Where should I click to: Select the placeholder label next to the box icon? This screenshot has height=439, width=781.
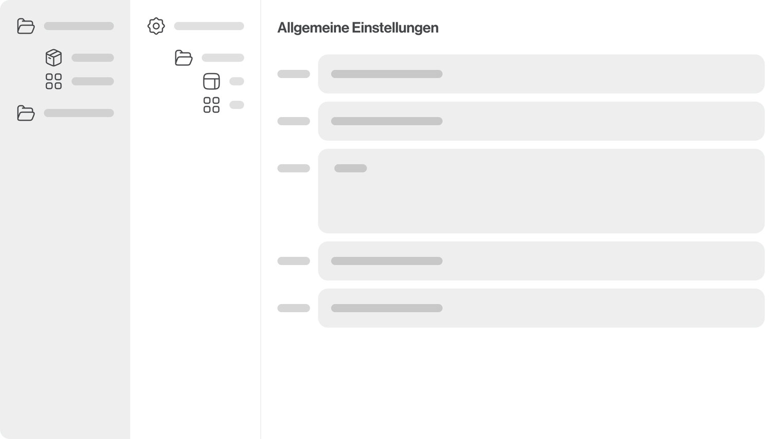pyautogui.click(x=92, y=58)
